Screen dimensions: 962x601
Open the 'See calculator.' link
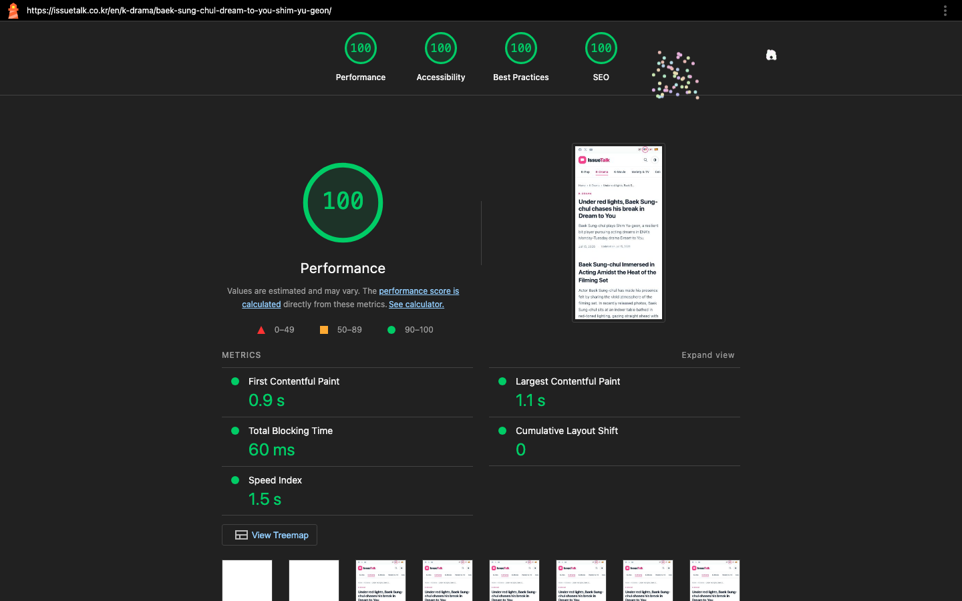pos(416,305)
